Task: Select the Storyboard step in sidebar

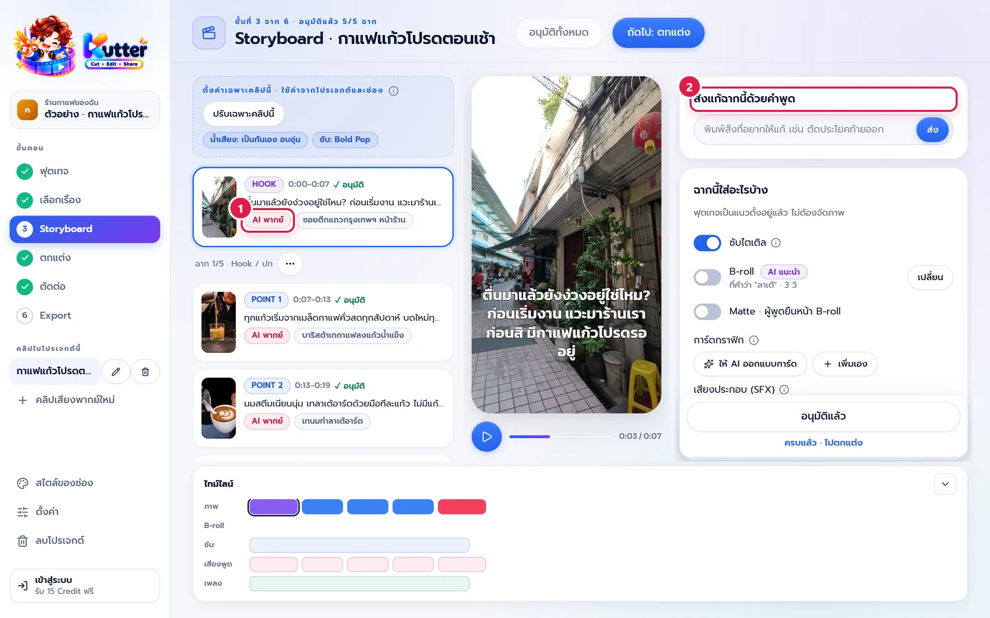Action: (85, 229)
